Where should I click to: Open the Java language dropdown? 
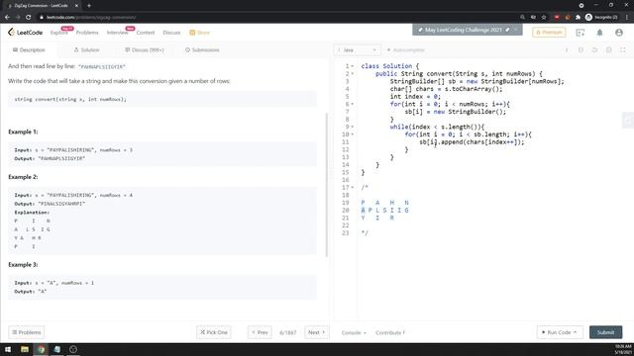click(358, 50)
